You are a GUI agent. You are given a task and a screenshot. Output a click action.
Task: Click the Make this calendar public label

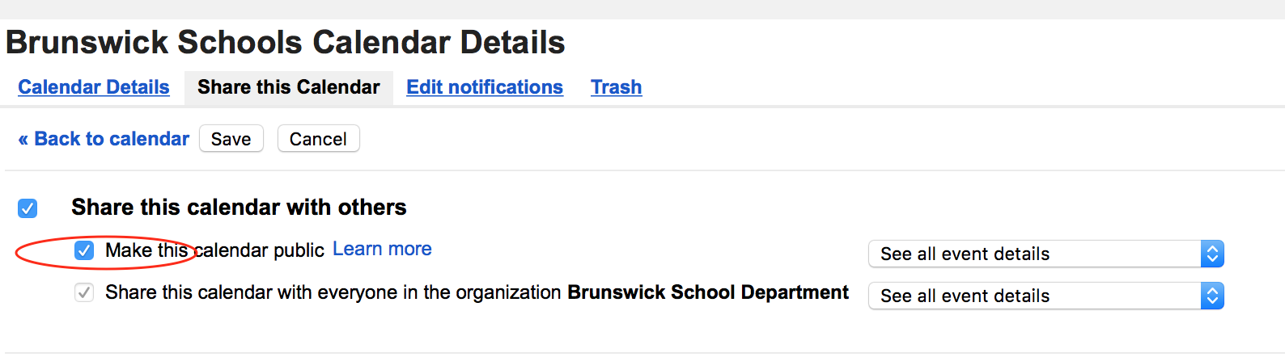[x=214, y=250]
